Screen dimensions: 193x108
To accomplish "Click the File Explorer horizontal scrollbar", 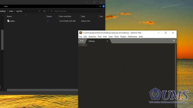I will point(43,90).
